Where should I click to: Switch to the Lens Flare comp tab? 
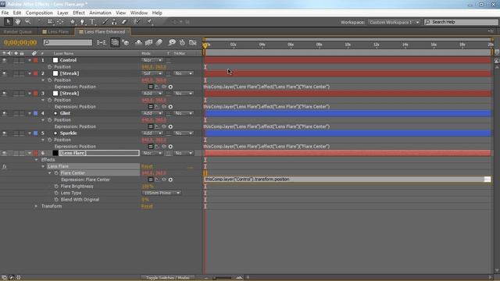pos(55,32)
